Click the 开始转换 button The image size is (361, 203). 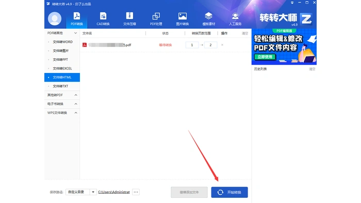point(229,192)
